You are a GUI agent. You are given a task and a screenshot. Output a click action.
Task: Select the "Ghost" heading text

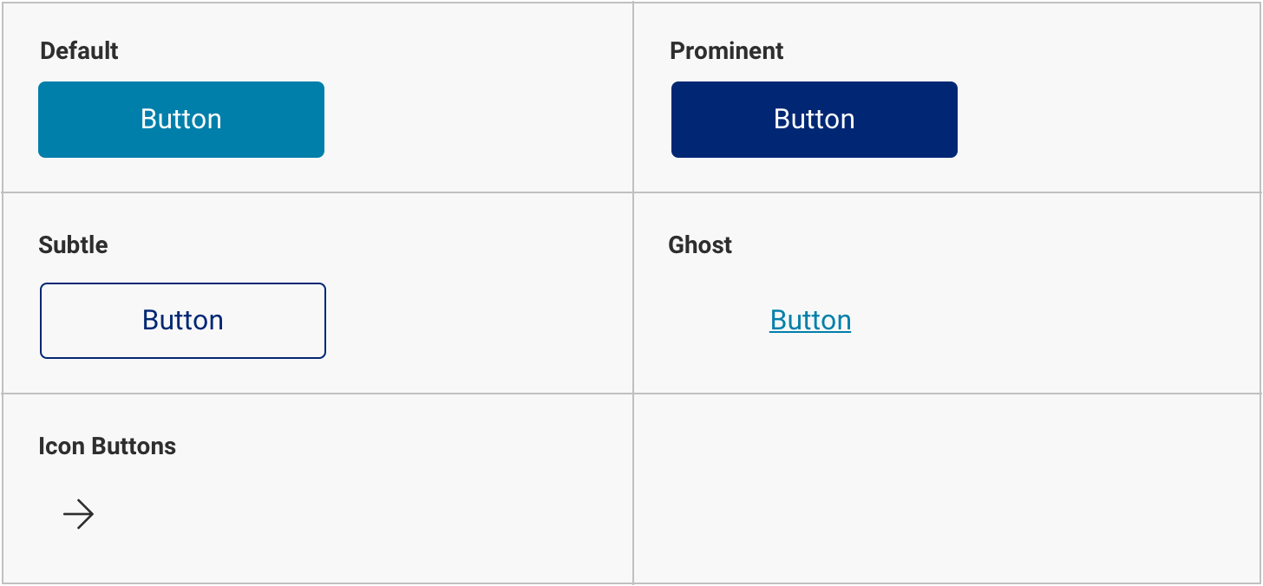(700, 245)
